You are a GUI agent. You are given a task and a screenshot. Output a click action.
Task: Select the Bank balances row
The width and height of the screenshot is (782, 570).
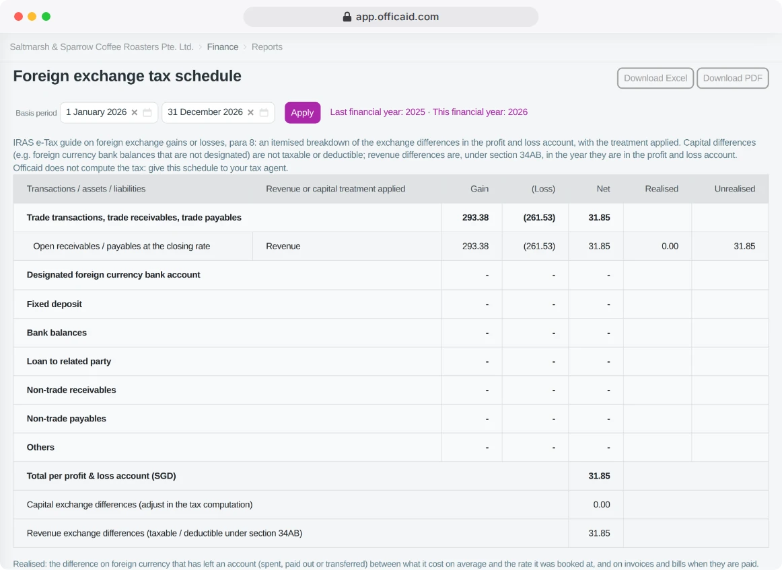coord(391,333)
